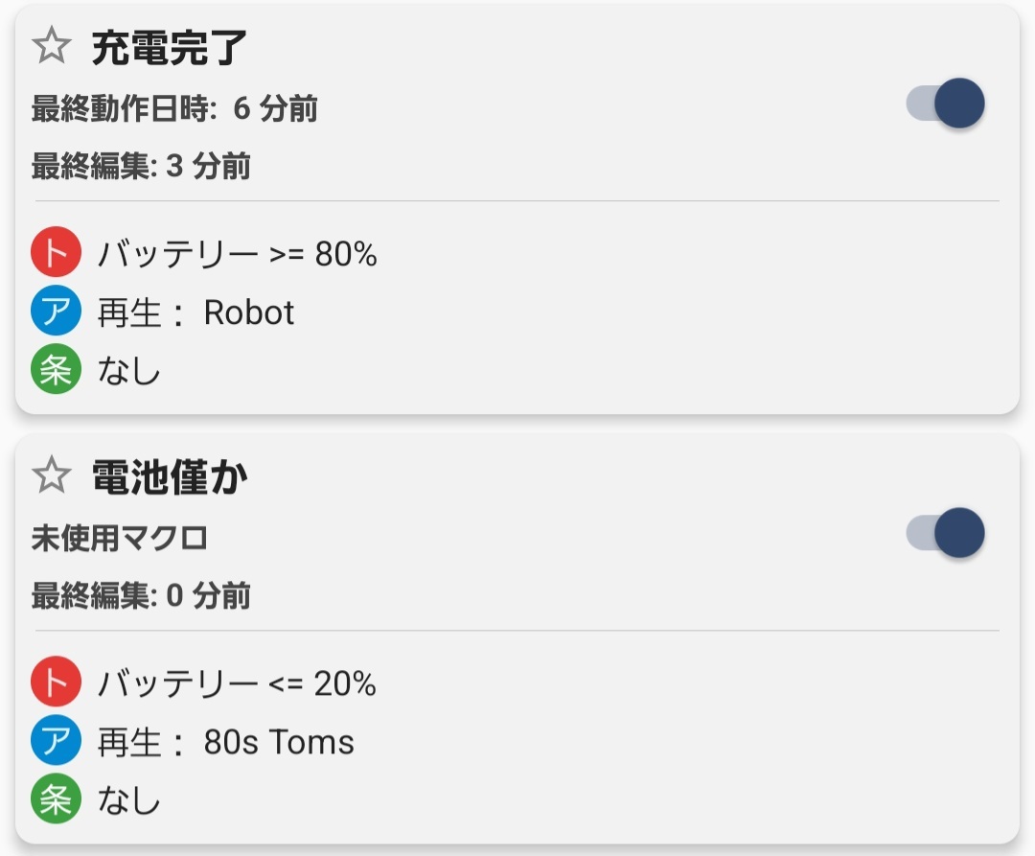
Task: Star the 充電完了 macro as favorite
Action: [x=52, y=46]
